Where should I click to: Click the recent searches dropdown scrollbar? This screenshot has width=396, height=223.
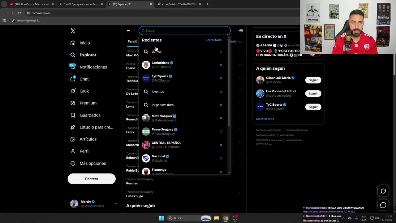click(x=229, y=82)
